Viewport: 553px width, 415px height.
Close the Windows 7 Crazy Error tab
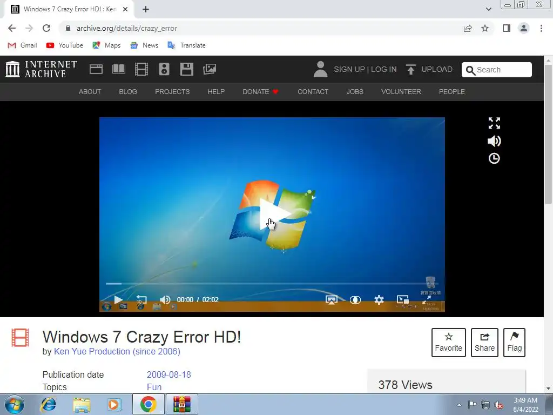pyautogui.click(x=125, y=9)
